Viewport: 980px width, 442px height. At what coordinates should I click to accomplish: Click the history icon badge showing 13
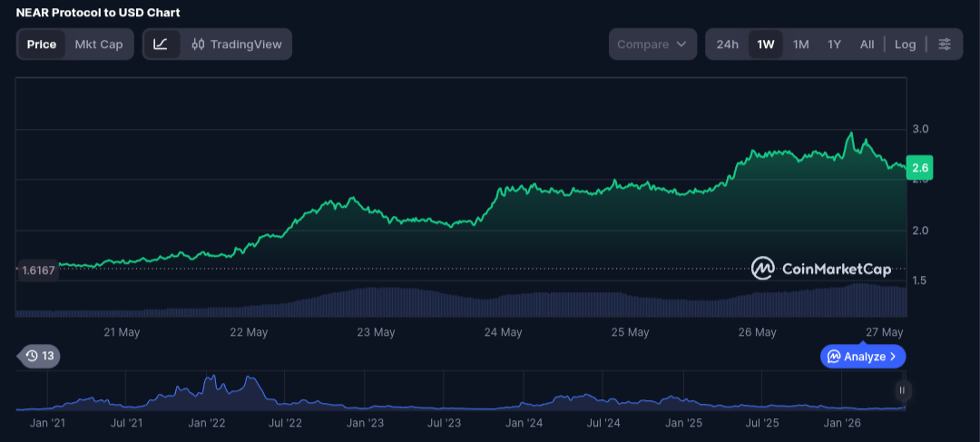pos(40,357)
